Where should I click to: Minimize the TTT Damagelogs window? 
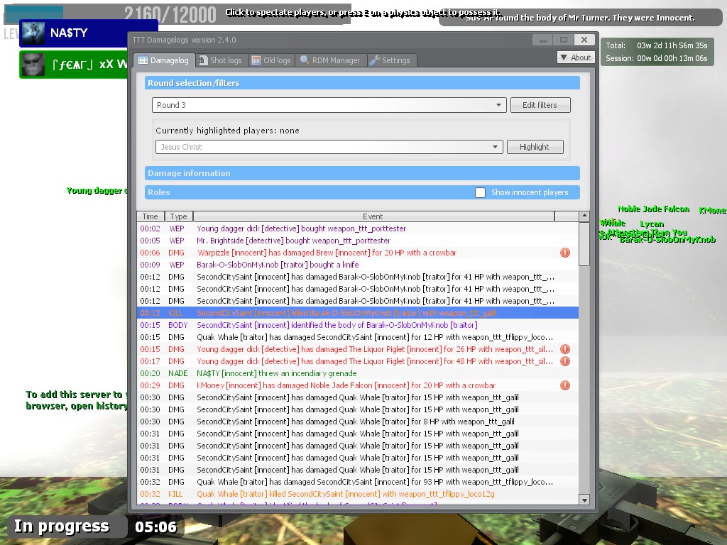click(543, 40)
